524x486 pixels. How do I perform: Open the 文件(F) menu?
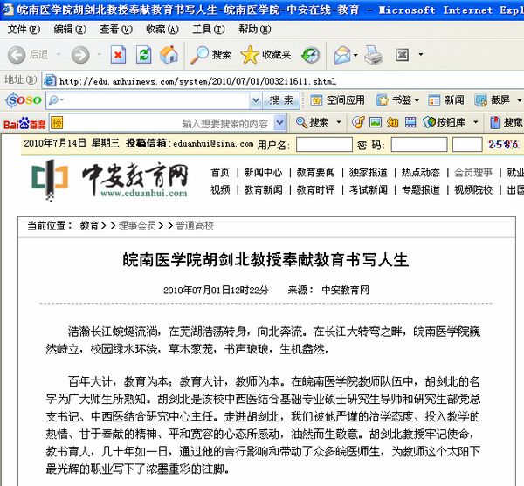coord(24,30)
